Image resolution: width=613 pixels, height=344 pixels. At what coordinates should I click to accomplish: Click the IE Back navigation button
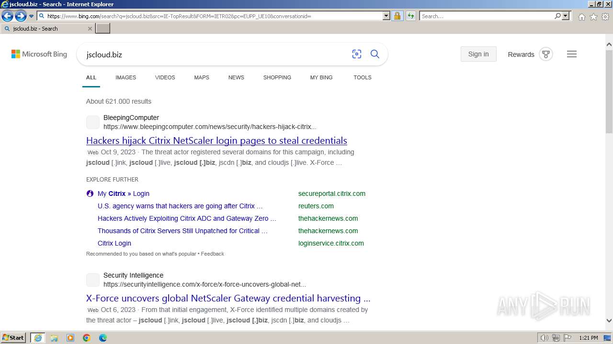pyautogui.click(x=7, y=16)
